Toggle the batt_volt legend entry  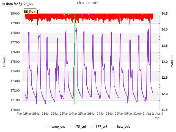pyautogui.click(x=121, y=127)
